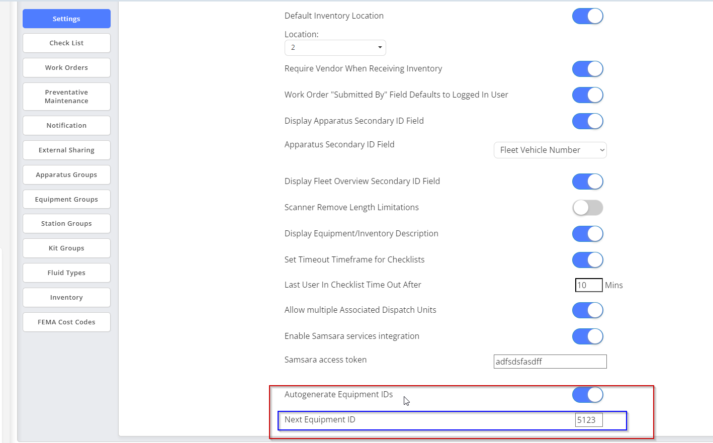Disable Require Vendor When Receiving Inventory
This screenshot has width=713, height=443.
(587, 69)
